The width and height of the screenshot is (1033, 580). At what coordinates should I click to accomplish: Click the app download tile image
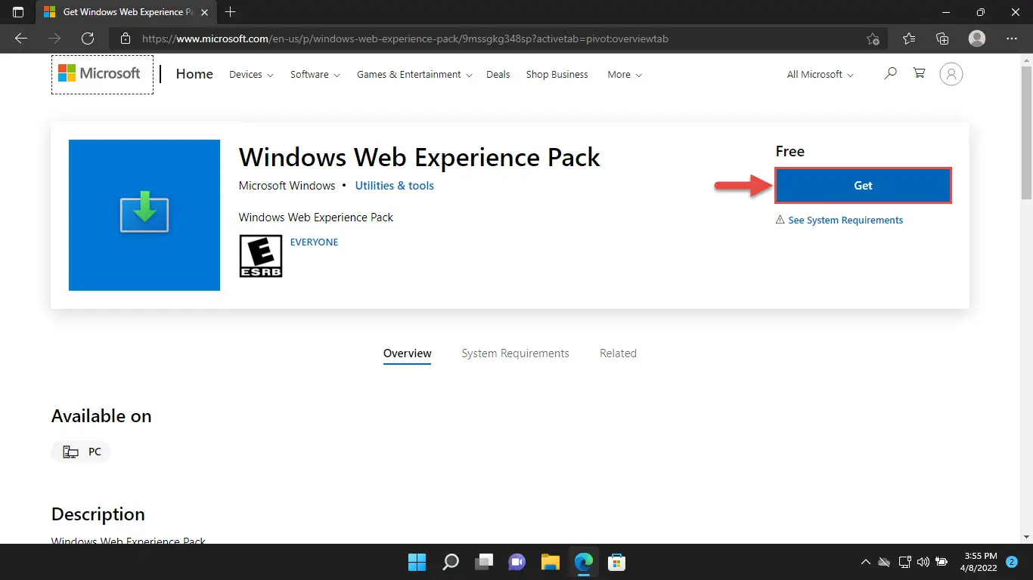144,215
